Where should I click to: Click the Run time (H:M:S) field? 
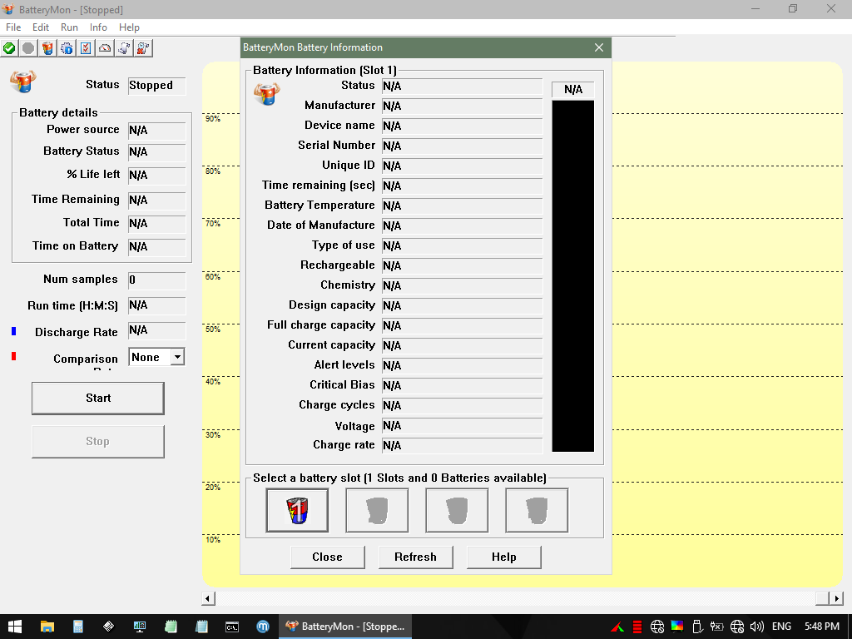tap(157, 305)
